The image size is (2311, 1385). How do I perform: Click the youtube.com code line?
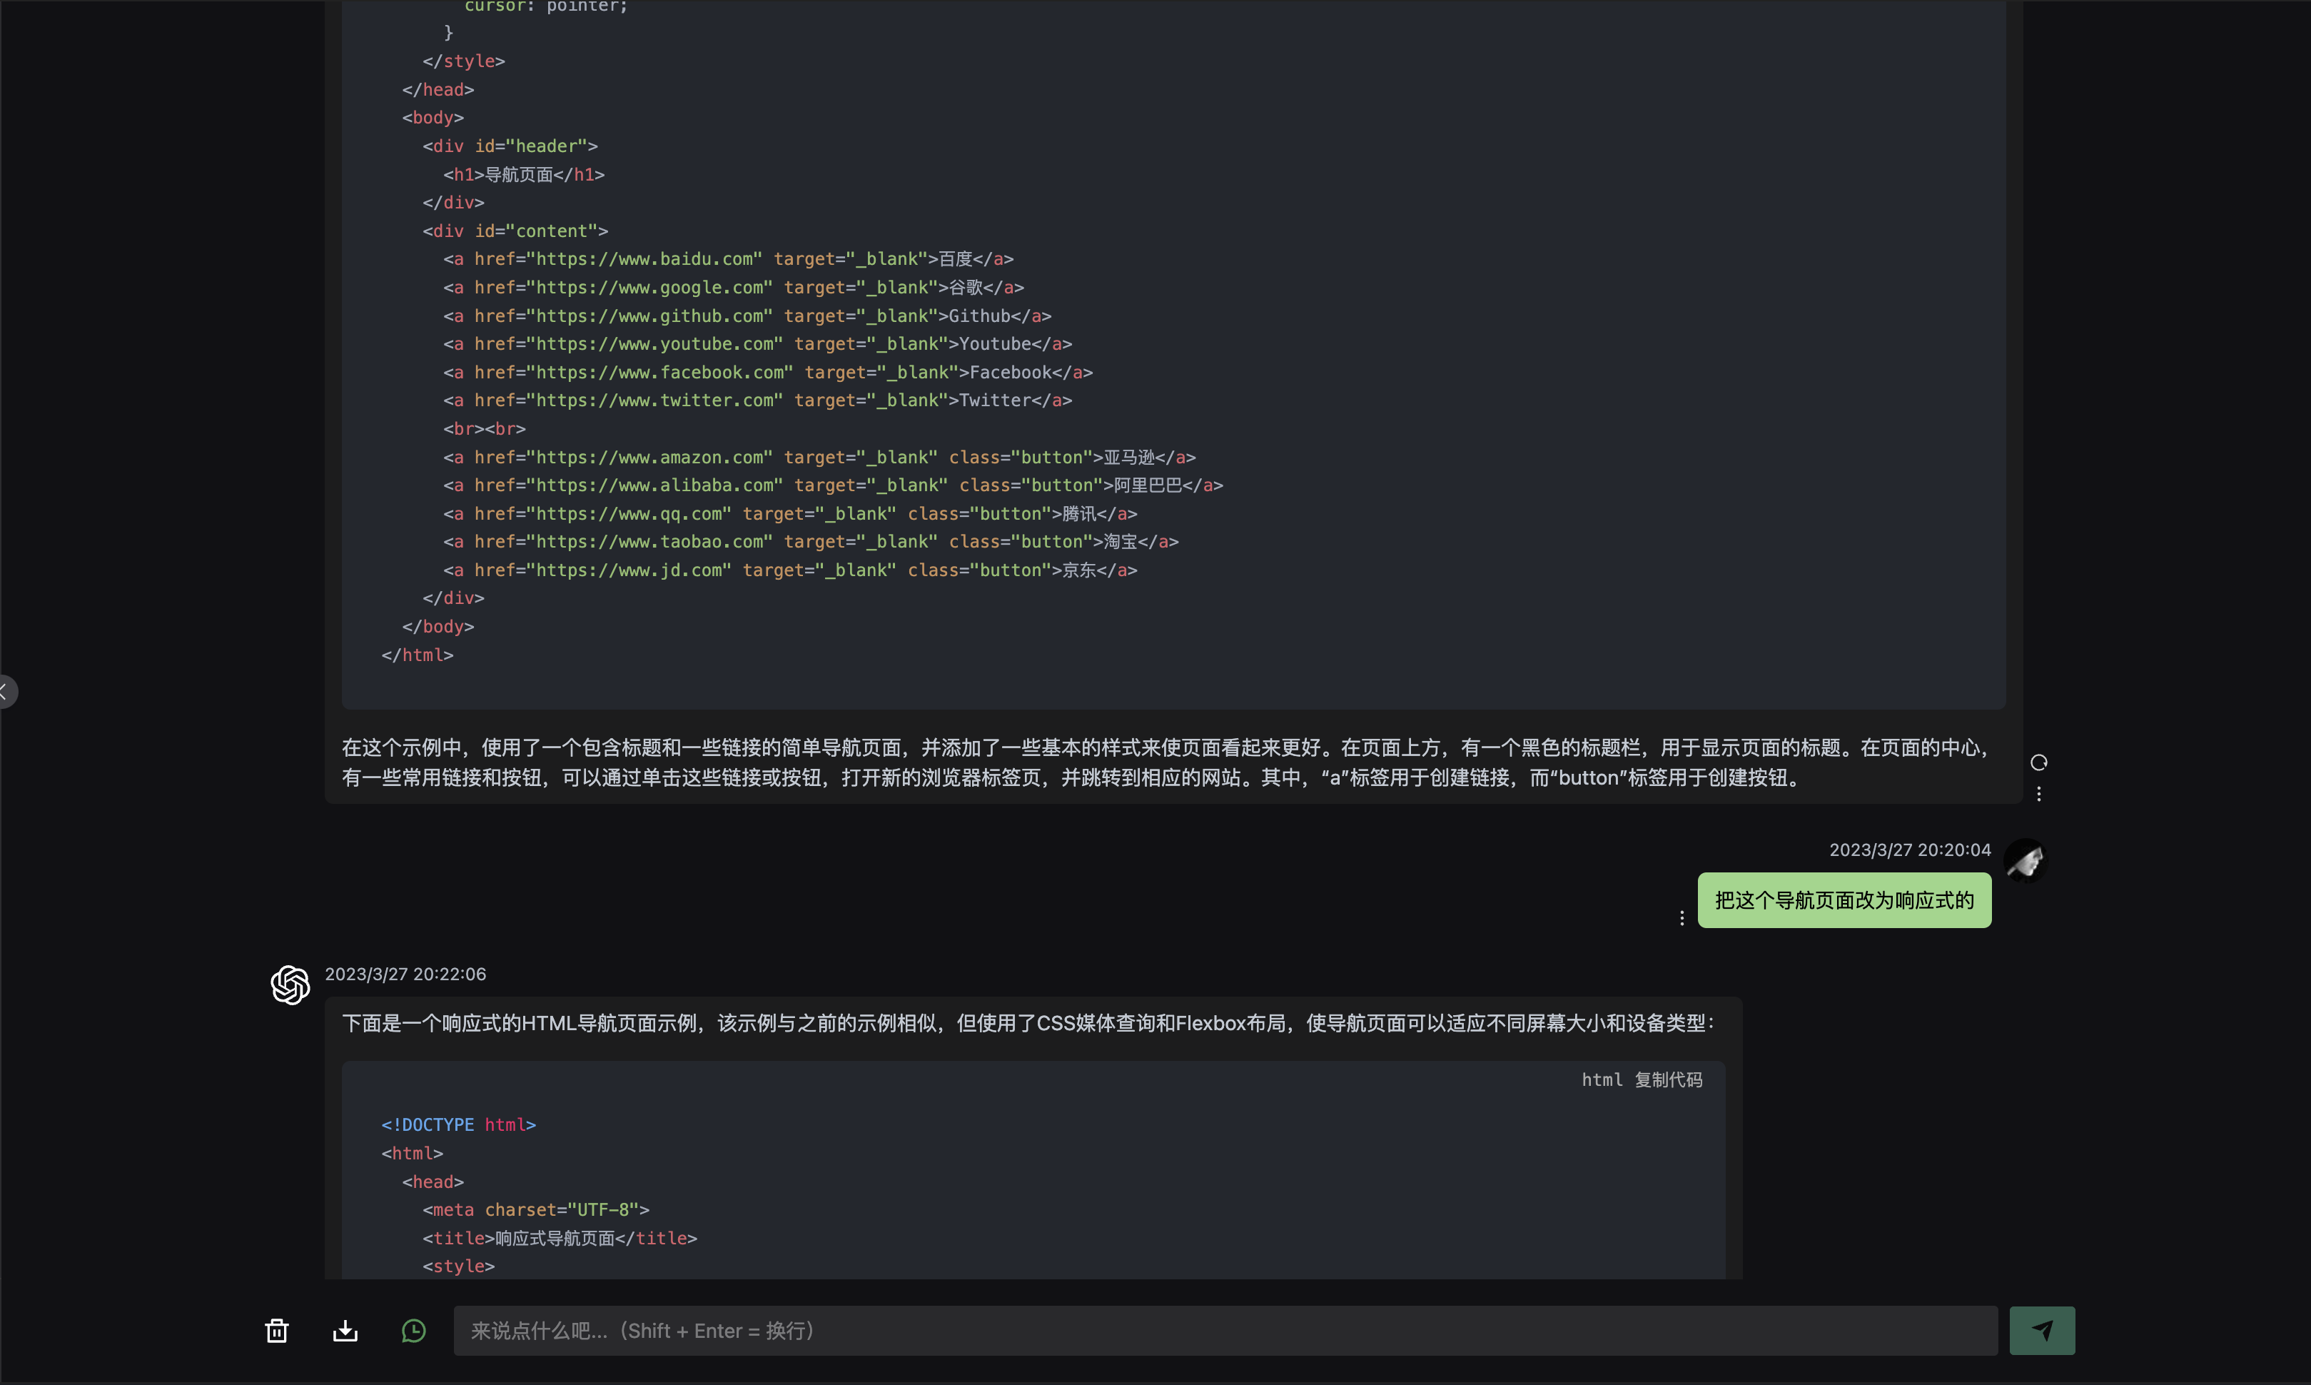757,344
